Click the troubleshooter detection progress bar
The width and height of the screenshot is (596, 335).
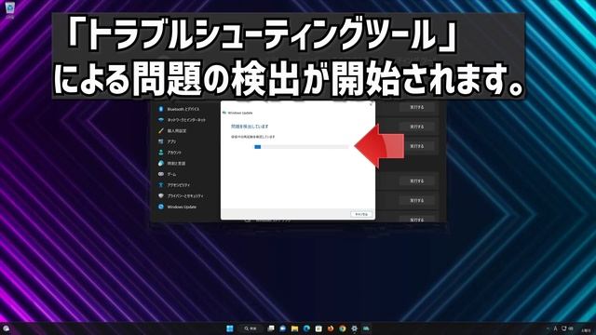(301, 147)
